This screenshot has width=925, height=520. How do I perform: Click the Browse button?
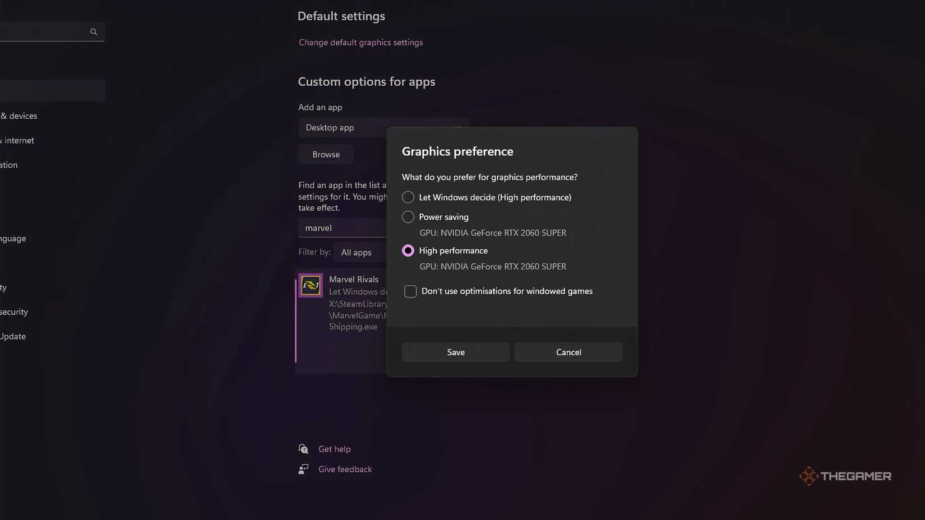pos(326,155)
